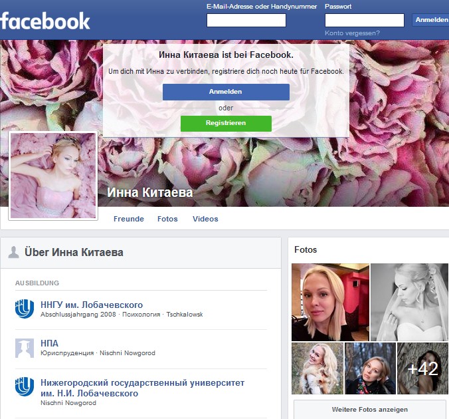The height and width of the screenshot is (419, 449).
Task: Open the Konto vergessen? link
Action: [x=352, y=33]
